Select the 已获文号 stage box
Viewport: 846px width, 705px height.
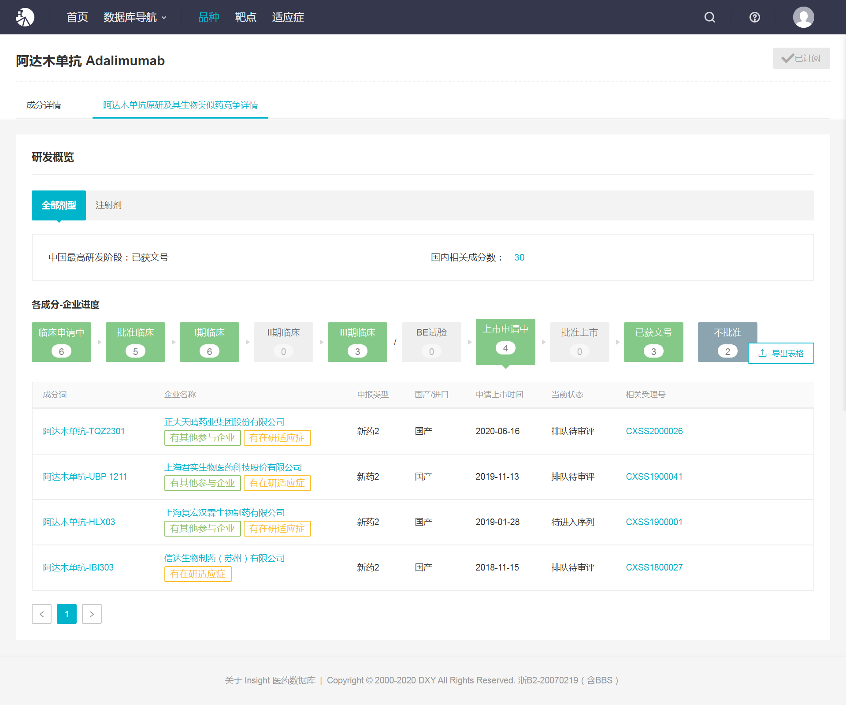coord(653,342)
